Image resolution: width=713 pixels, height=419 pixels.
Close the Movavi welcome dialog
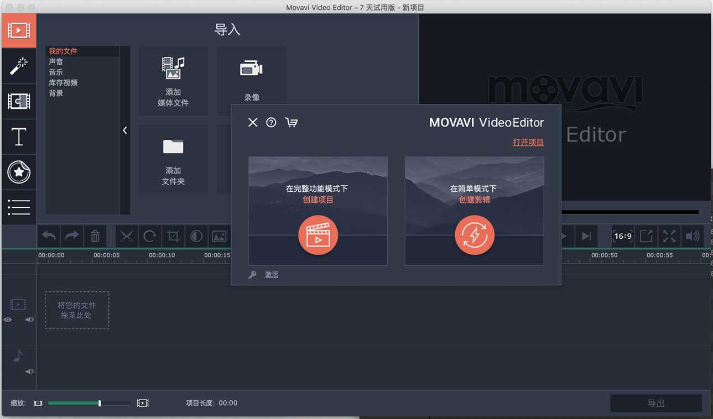[253, 123]
